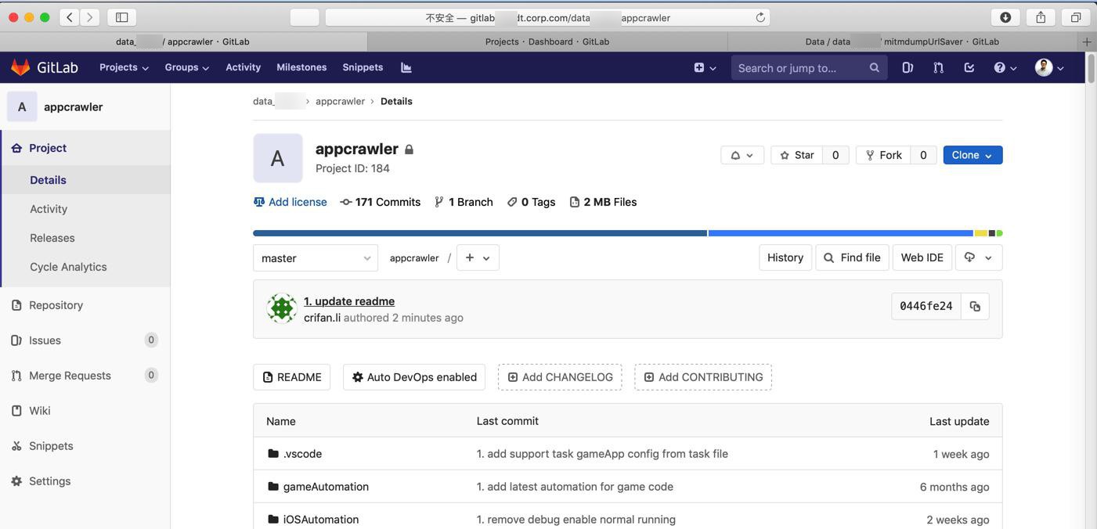Image resolution: width=1097 pixels, height=529 pixels.
Task: Open the 0 Tags link
Action: coord(531,202)
